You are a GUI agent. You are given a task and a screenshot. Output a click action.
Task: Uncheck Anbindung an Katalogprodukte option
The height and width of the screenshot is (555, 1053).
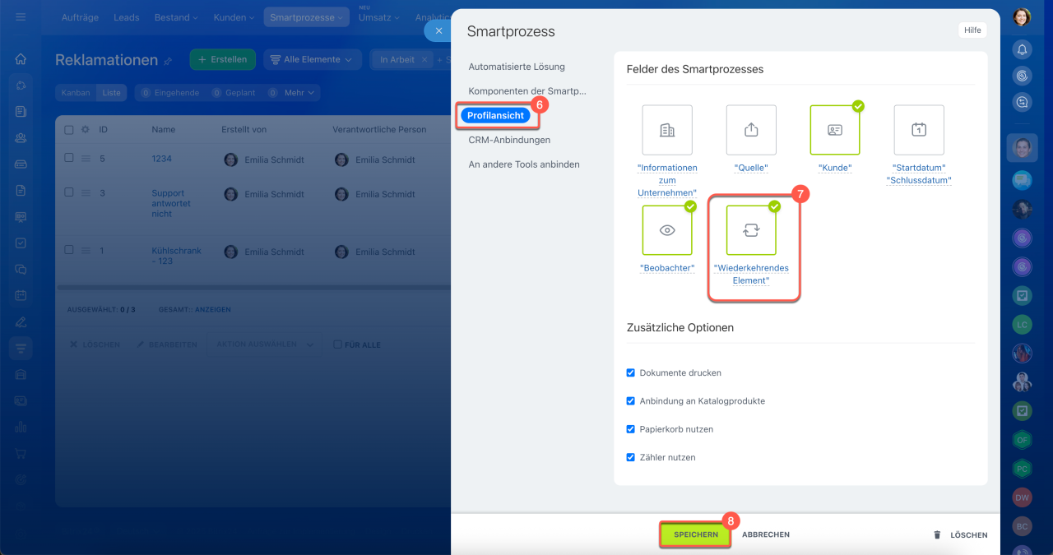click(631, 401)
